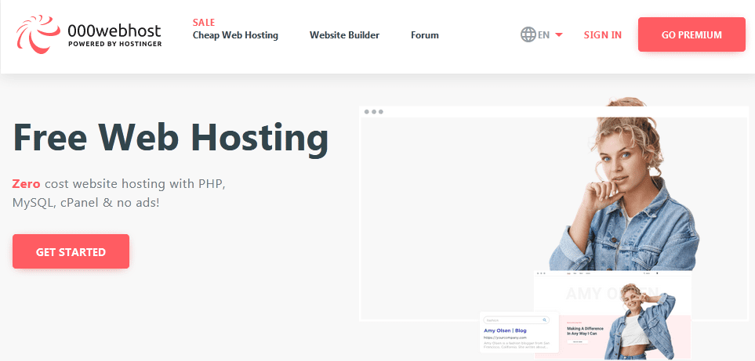This screenshot has height=361, width=755.
Task: Click the Amy Olsen website preview thumbnail
Action: point(612,315)
